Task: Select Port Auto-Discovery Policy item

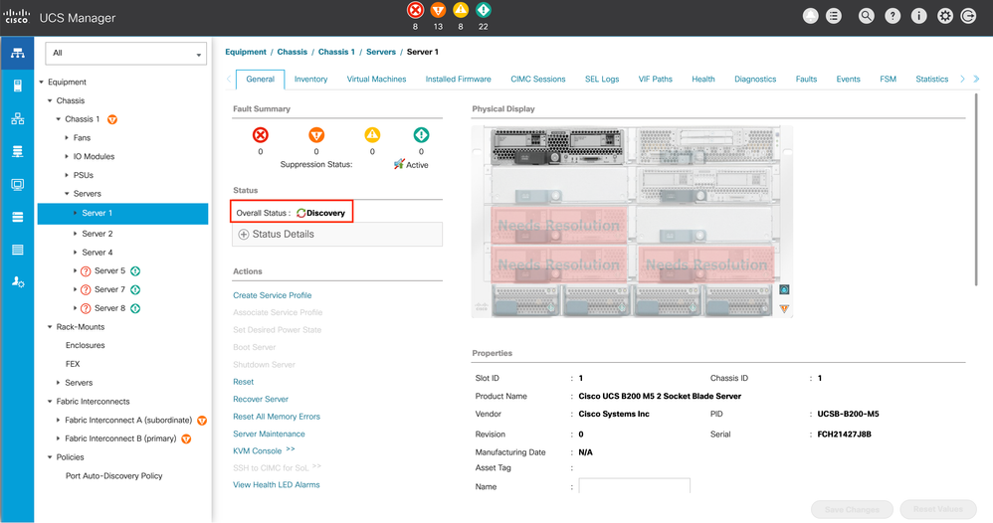Action: (114, 475)
